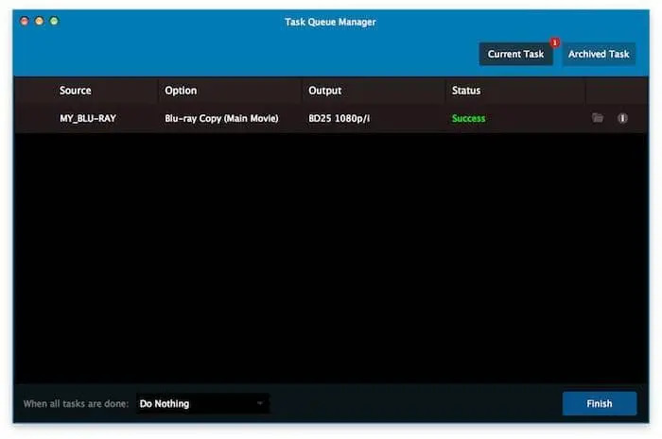Click the dropdown arrow beside Do Nothing

tap(260, 404)
